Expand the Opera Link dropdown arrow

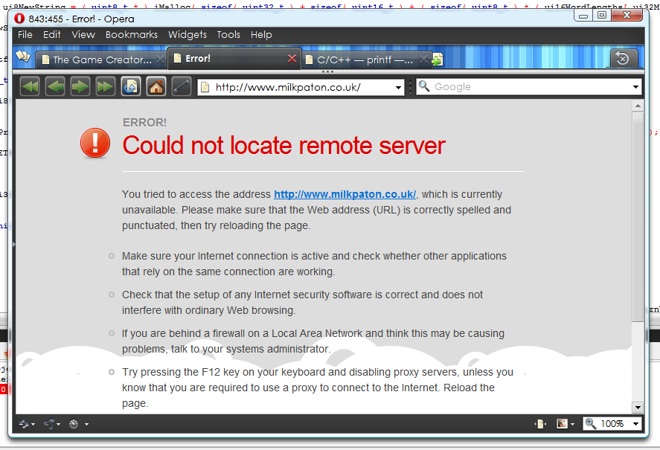pyautogui.click(x=33, y=424)
